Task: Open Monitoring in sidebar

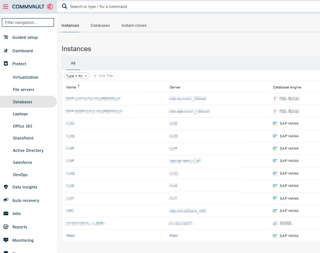Action: coord(23,240)
